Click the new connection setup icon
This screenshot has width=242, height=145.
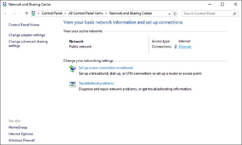click(72, 69)
